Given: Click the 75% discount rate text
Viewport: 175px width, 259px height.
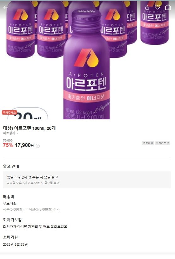Looking at the screenshot, I should tap(8, 145).
